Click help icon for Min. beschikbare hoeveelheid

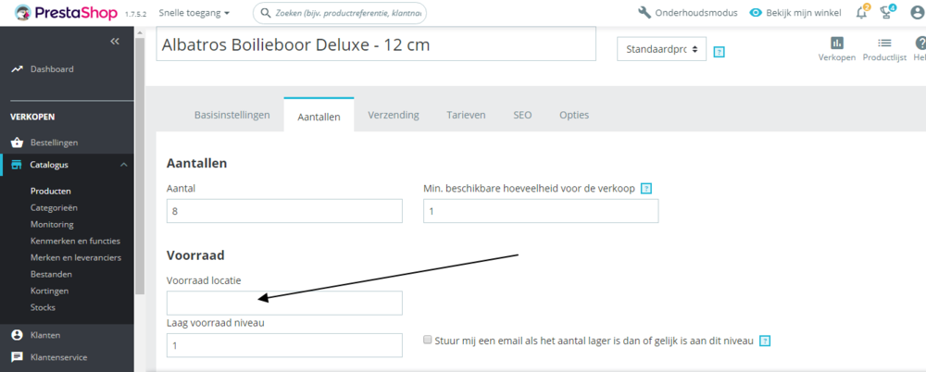pos(646,189)
